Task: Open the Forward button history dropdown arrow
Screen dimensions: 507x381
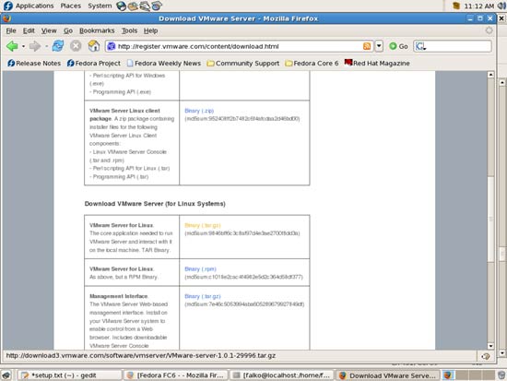Action: pyautogui.click(x=46, y=46)
